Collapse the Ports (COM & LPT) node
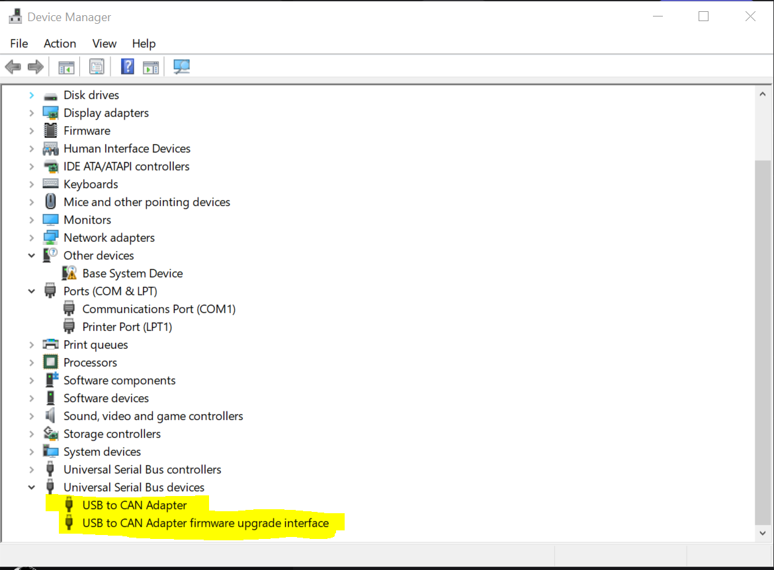Viewport: 774px width, 570px height. 31,291
